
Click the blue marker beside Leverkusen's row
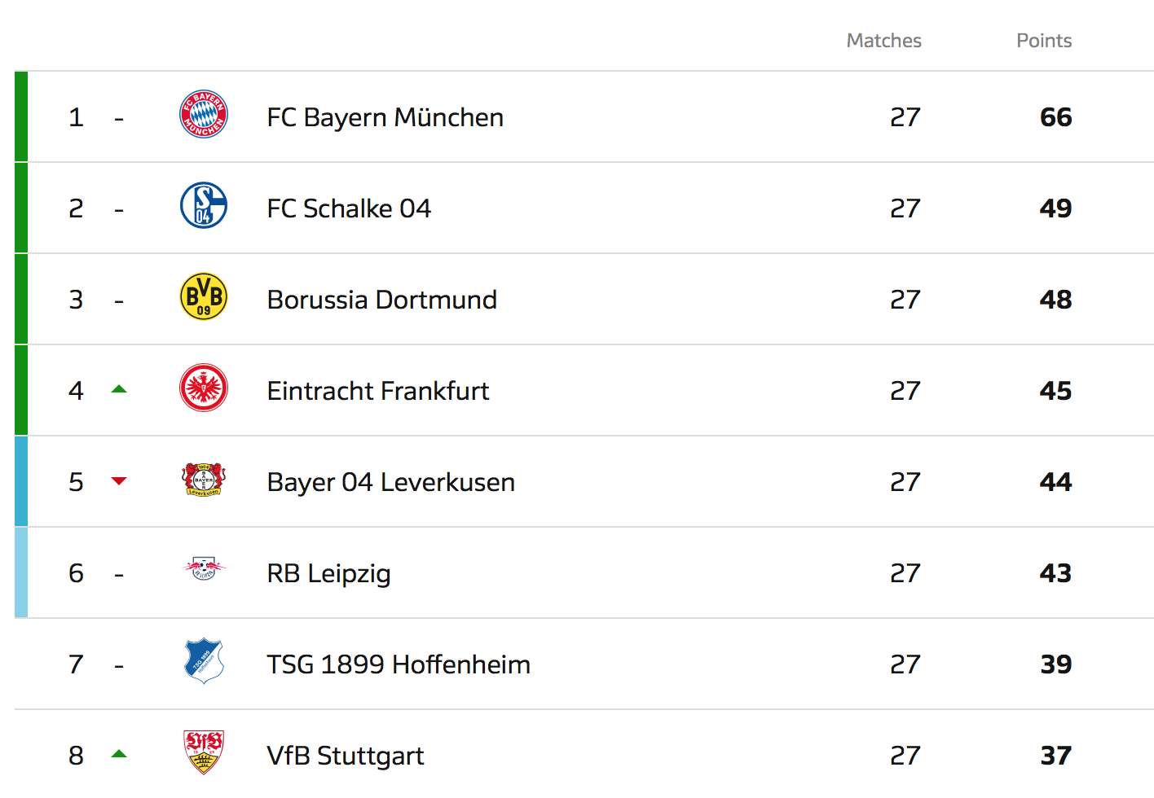(x=21, y=481)
